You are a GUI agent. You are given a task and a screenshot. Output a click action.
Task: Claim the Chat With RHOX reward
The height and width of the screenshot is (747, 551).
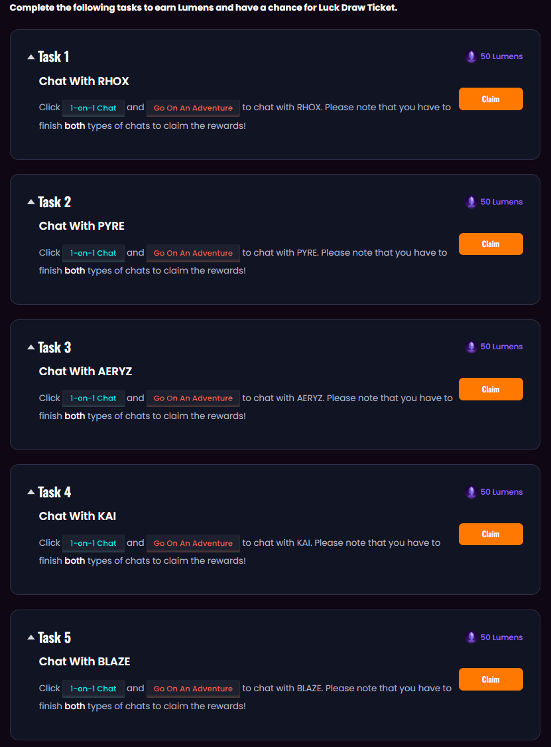[491, 99]
